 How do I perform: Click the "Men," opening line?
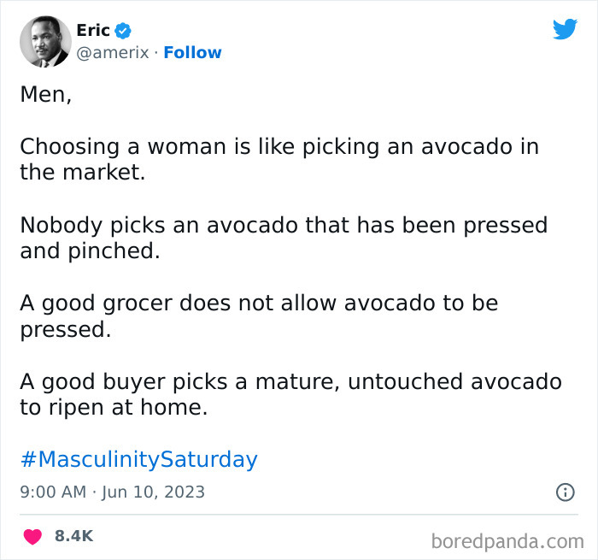[x=45, y=94]
